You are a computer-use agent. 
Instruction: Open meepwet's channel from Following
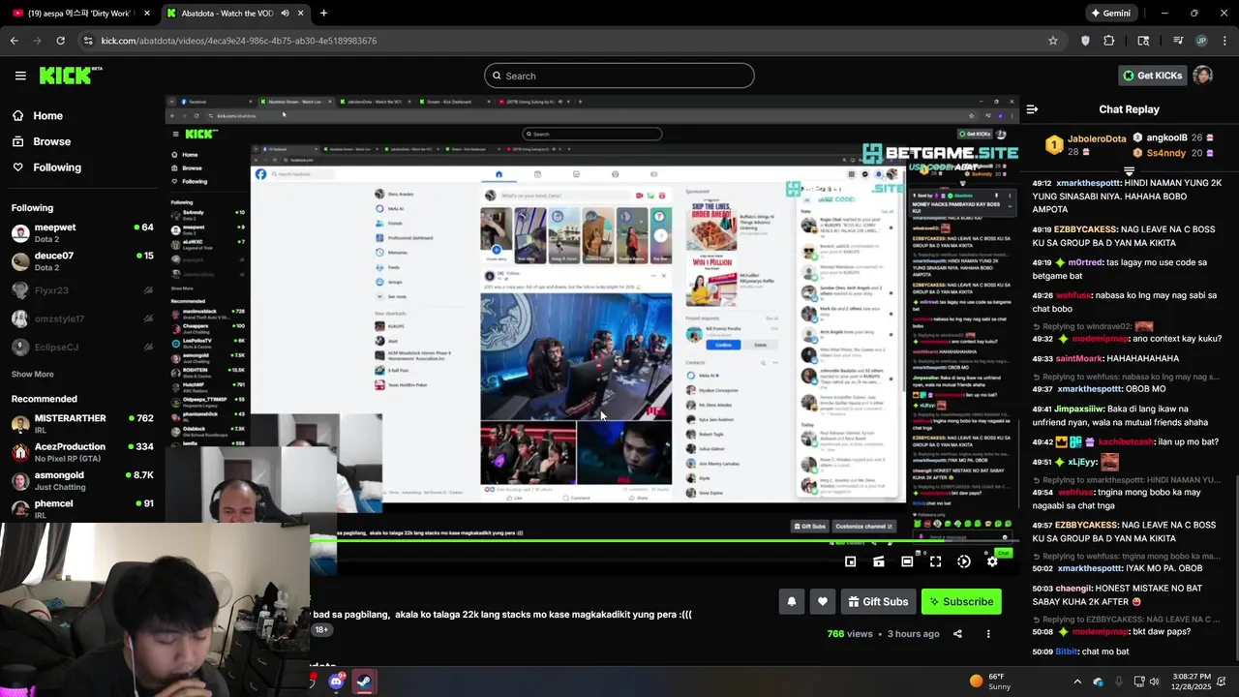click(82, 233)
